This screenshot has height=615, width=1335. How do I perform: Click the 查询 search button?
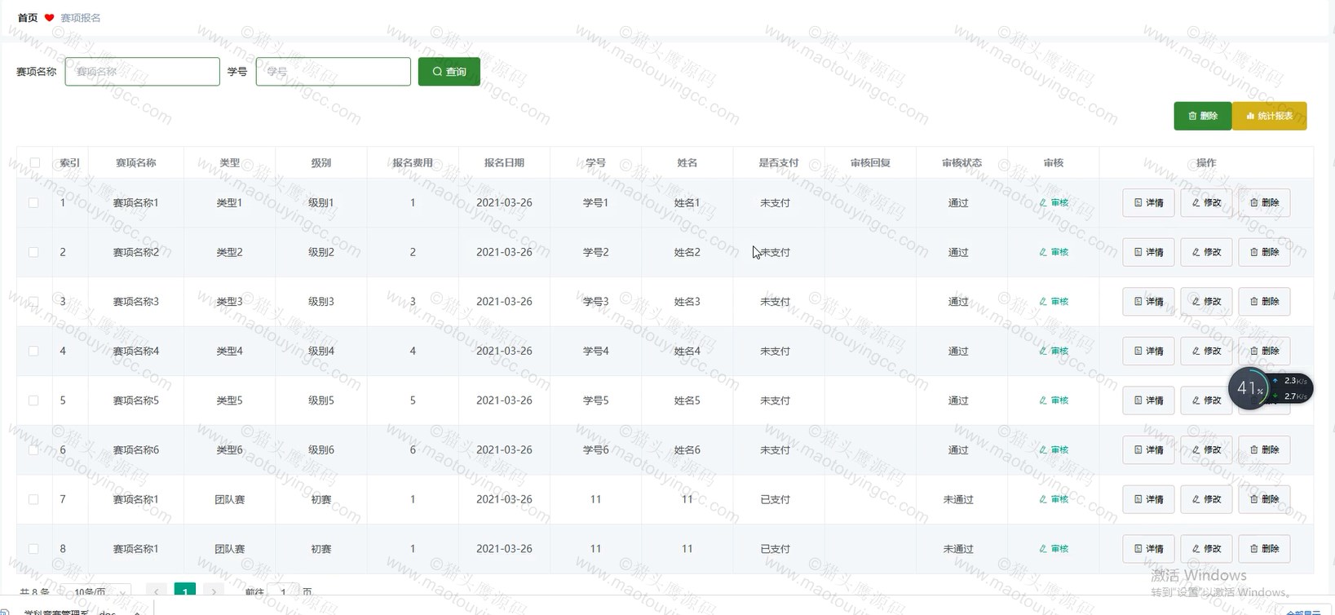tap(449, 72)
